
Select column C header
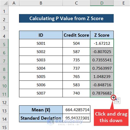(76, 3)
